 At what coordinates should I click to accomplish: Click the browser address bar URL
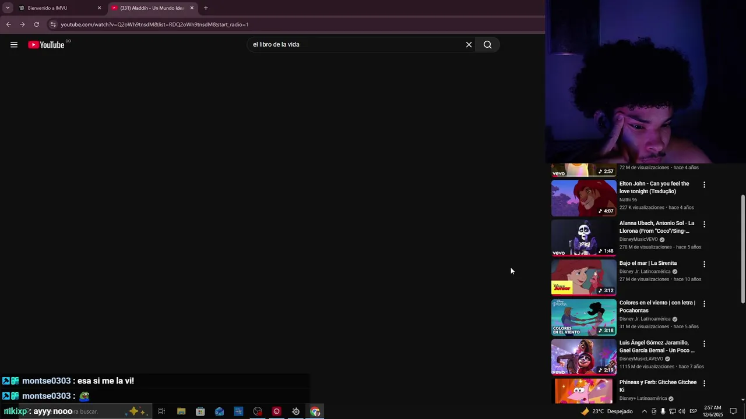tap(154, 24)
